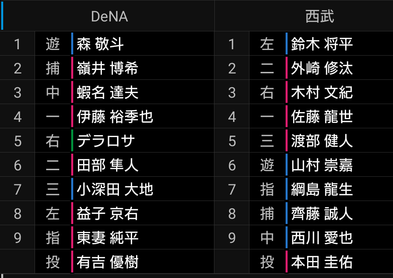The image size is (393, 278).
Task: Select 木村 文紀 in 西武 lineup
Action: 322,93
